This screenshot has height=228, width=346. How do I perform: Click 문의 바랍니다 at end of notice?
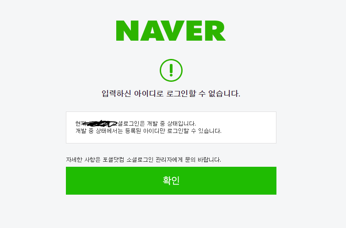tap(203, 160)
